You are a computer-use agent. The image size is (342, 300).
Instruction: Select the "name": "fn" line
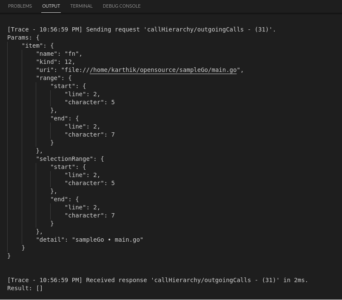(57, 54)
